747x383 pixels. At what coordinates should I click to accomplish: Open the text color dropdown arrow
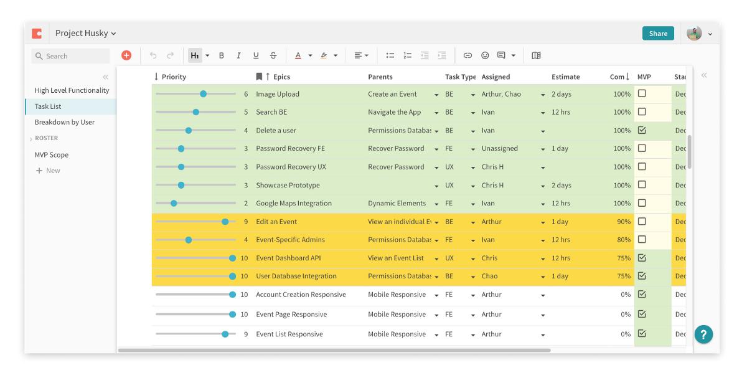click(310, 55)
